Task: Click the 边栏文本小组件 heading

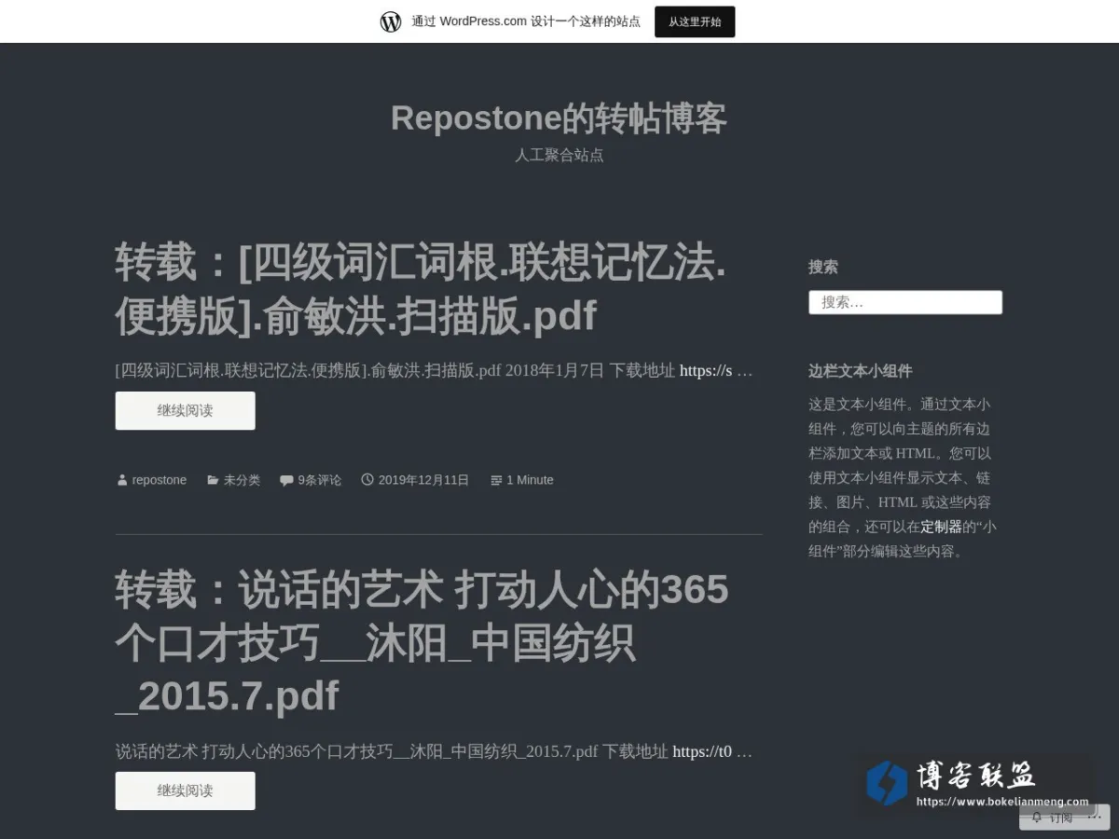Action: [860, 371]
